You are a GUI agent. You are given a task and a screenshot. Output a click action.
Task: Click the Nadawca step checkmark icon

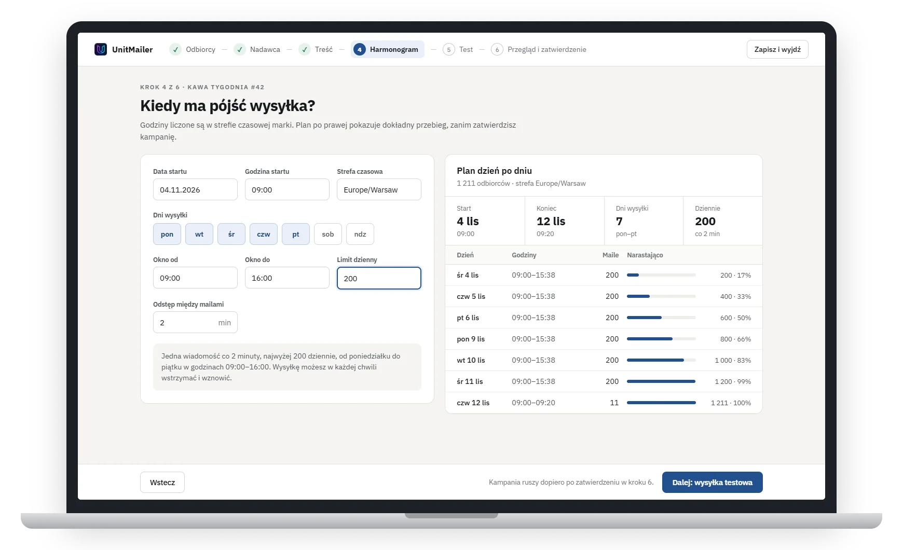tap(239, 49)
